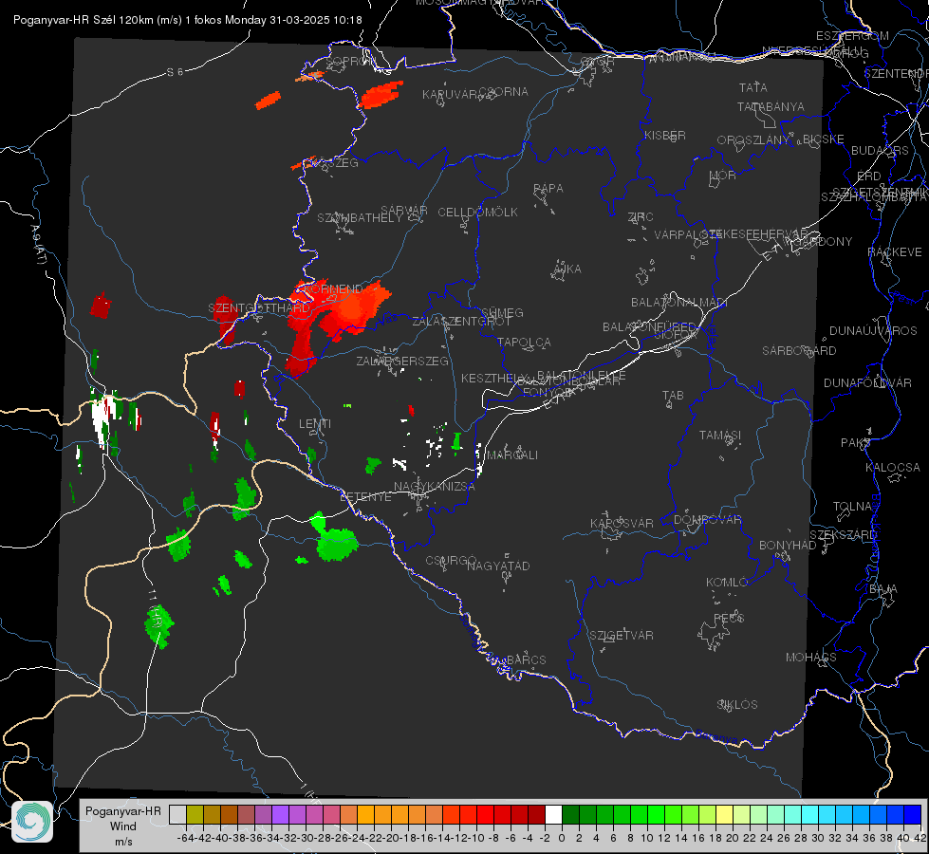The width and height of the screenshot is (929, 854).
Task: Click the KAPUVÁR town label
Action: 450,94
